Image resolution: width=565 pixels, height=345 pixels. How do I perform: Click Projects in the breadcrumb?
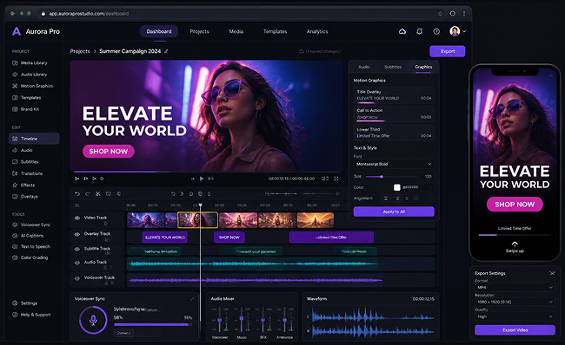(x=80, y=51)
